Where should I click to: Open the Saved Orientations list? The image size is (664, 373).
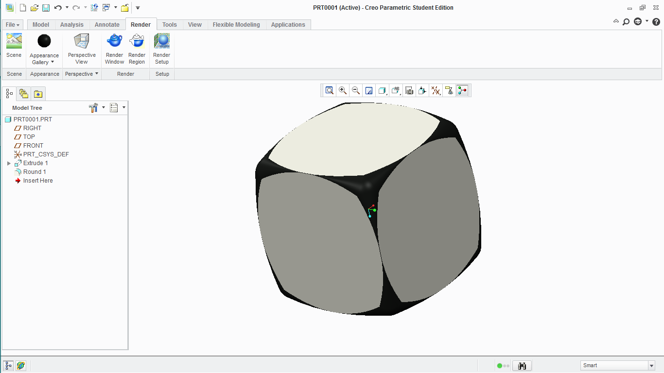(396, 90)
